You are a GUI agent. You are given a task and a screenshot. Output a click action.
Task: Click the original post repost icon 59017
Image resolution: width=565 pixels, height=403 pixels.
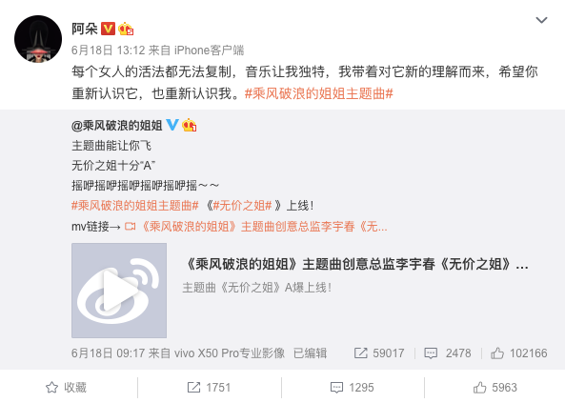pos(378,353)
